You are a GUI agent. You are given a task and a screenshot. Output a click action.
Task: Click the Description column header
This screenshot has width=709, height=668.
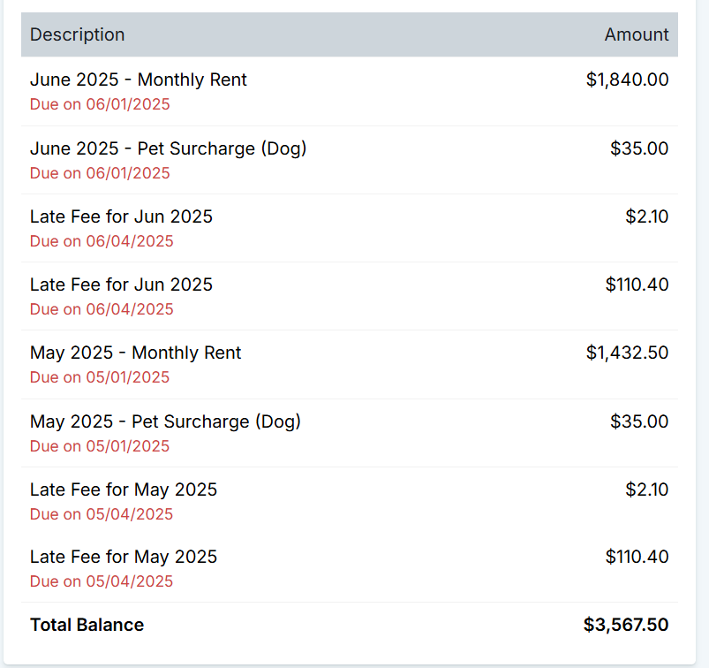pyautogui.click(x=78, y=34)
